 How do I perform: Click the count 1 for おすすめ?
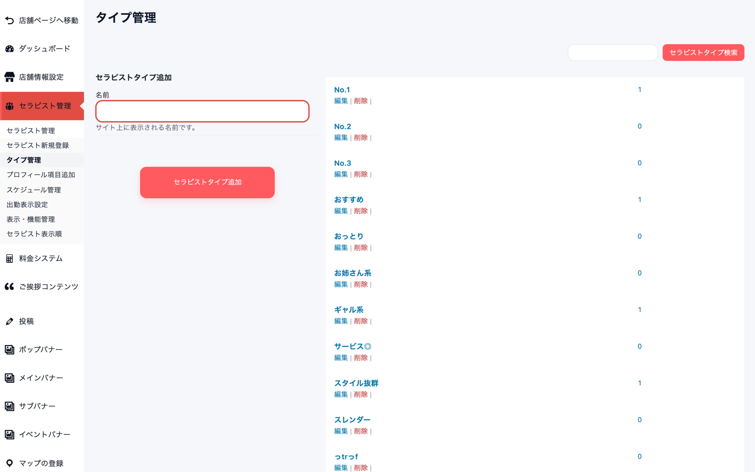pos(639,200)
